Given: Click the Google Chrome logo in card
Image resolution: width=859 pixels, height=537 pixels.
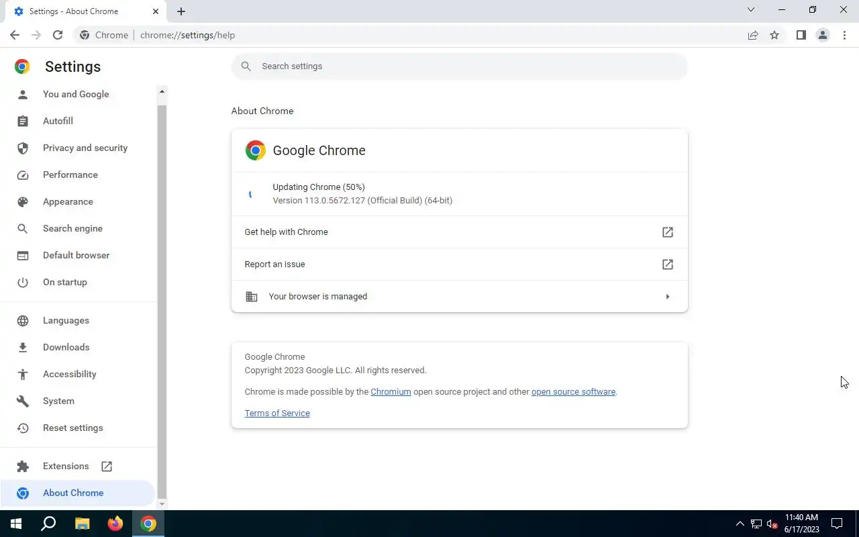Looking at the screenshot, I should pyautogui.click(x=255, y=150).
